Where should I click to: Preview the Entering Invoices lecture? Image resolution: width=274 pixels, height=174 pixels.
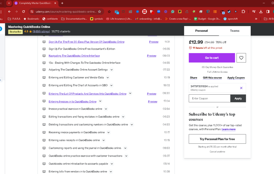pos(153,102)
